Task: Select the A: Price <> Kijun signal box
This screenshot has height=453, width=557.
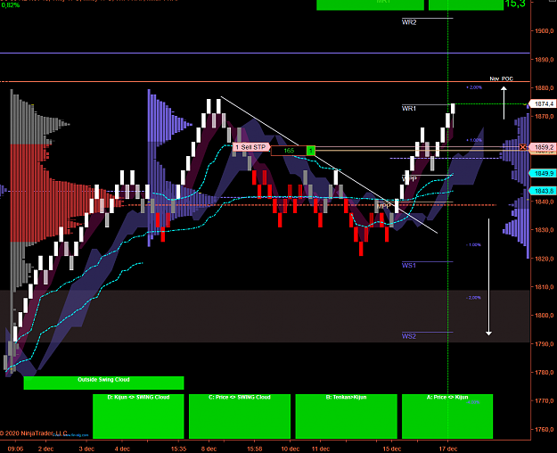Action: pyautogui.click(x=447, y=416)
